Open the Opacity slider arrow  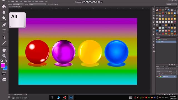click(177, 71)
